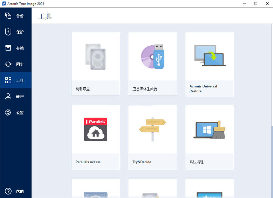
Task: Launch the Try&Decide label
Action: (142, 162)
